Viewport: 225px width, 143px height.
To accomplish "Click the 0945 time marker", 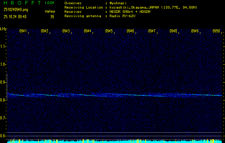I will pos(109,31).
